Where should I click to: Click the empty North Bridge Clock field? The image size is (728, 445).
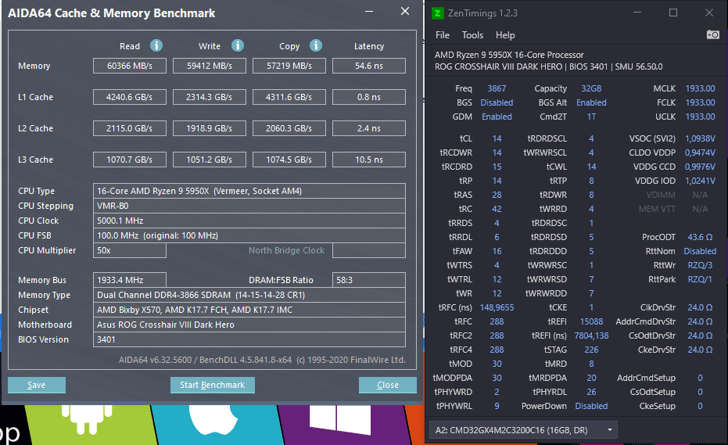tap(369, 250)
